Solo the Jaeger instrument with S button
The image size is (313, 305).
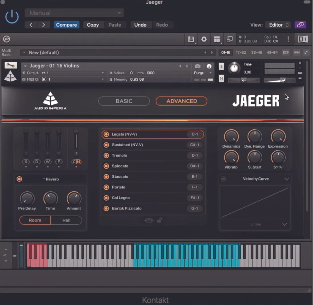(221, 67)
